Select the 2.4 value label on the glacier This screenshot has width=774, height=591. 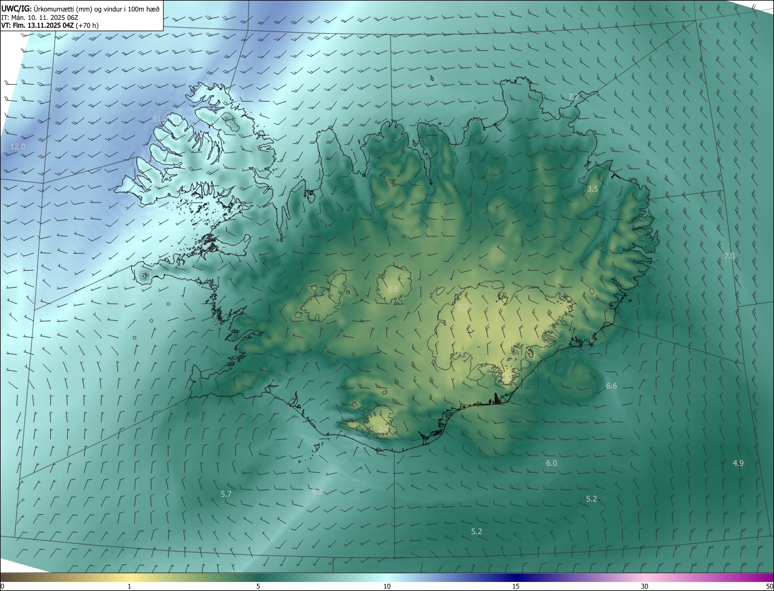(x=383, y=430)
